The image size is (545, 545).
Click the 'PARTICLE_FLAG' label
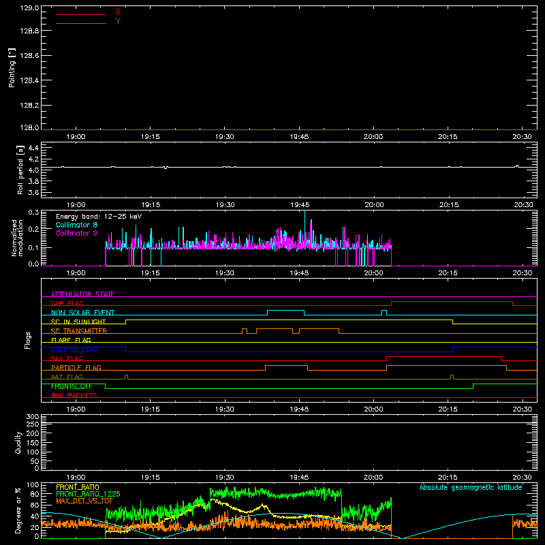(x=76, y=367)
